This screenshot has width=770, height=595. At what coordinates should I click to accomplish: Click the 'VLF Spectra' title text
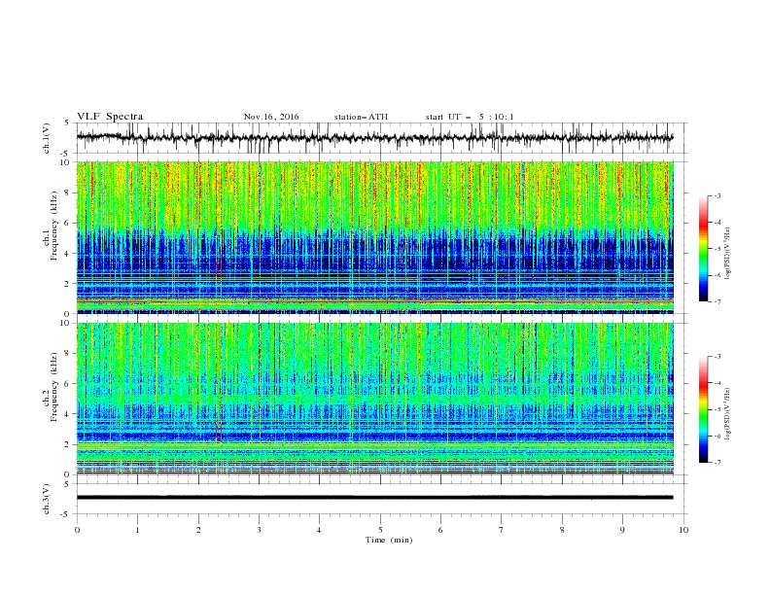(x=110, y=117)
